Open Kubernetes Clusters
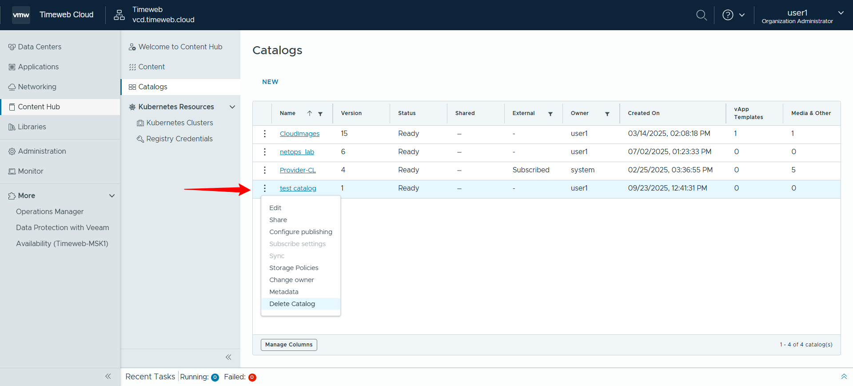The width and height of the screenshot is (853, 386). 179,123
